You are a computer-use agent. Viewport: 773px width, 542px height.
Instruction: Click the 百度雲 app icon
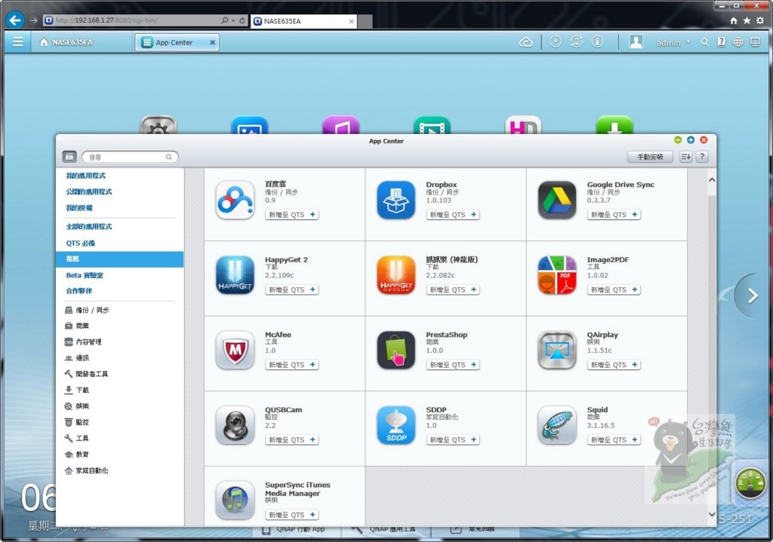coord(236,200)
